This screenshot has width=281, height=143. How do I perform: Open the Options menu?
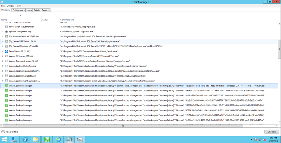[x=11, y=6]
